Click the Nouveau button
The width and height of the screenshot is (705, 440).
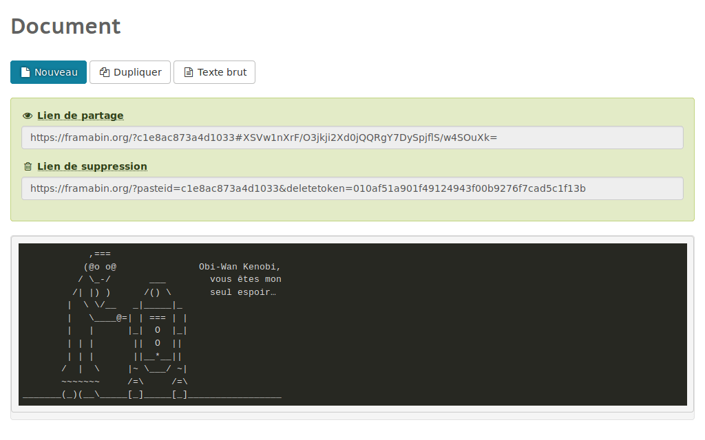(48, 72)
